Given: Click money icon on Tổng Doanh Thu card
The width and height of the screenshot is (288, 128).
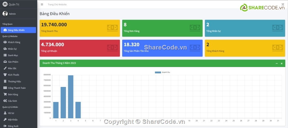Looking at the screenshot, I should pos(112,28).
